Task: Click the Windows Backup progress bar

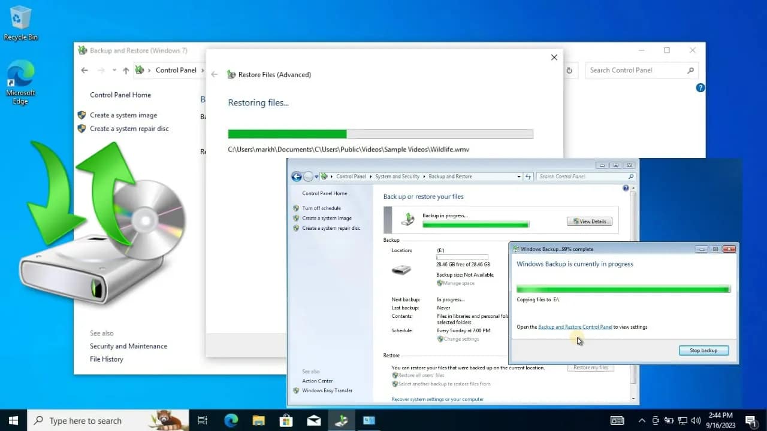Action: click(x=623, y=289)
